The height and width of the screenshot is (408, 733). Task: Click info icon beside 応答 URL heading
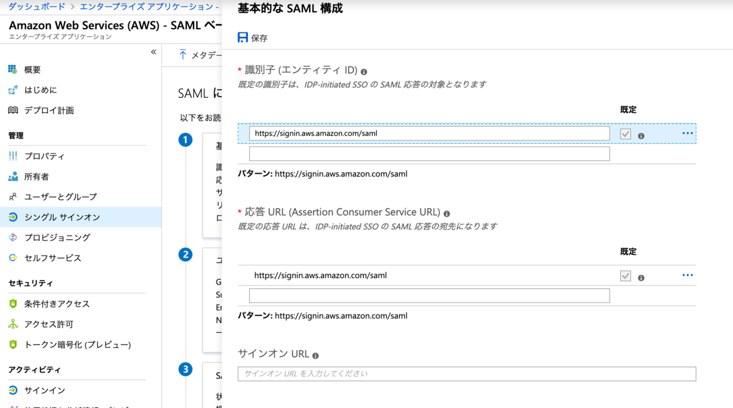click(x=447, y=213)
